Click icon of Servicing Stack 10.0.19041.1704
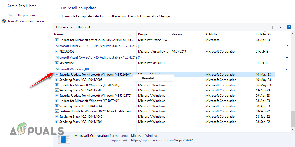295x147 pixels. pyautogui.click(x=57, y=122)
